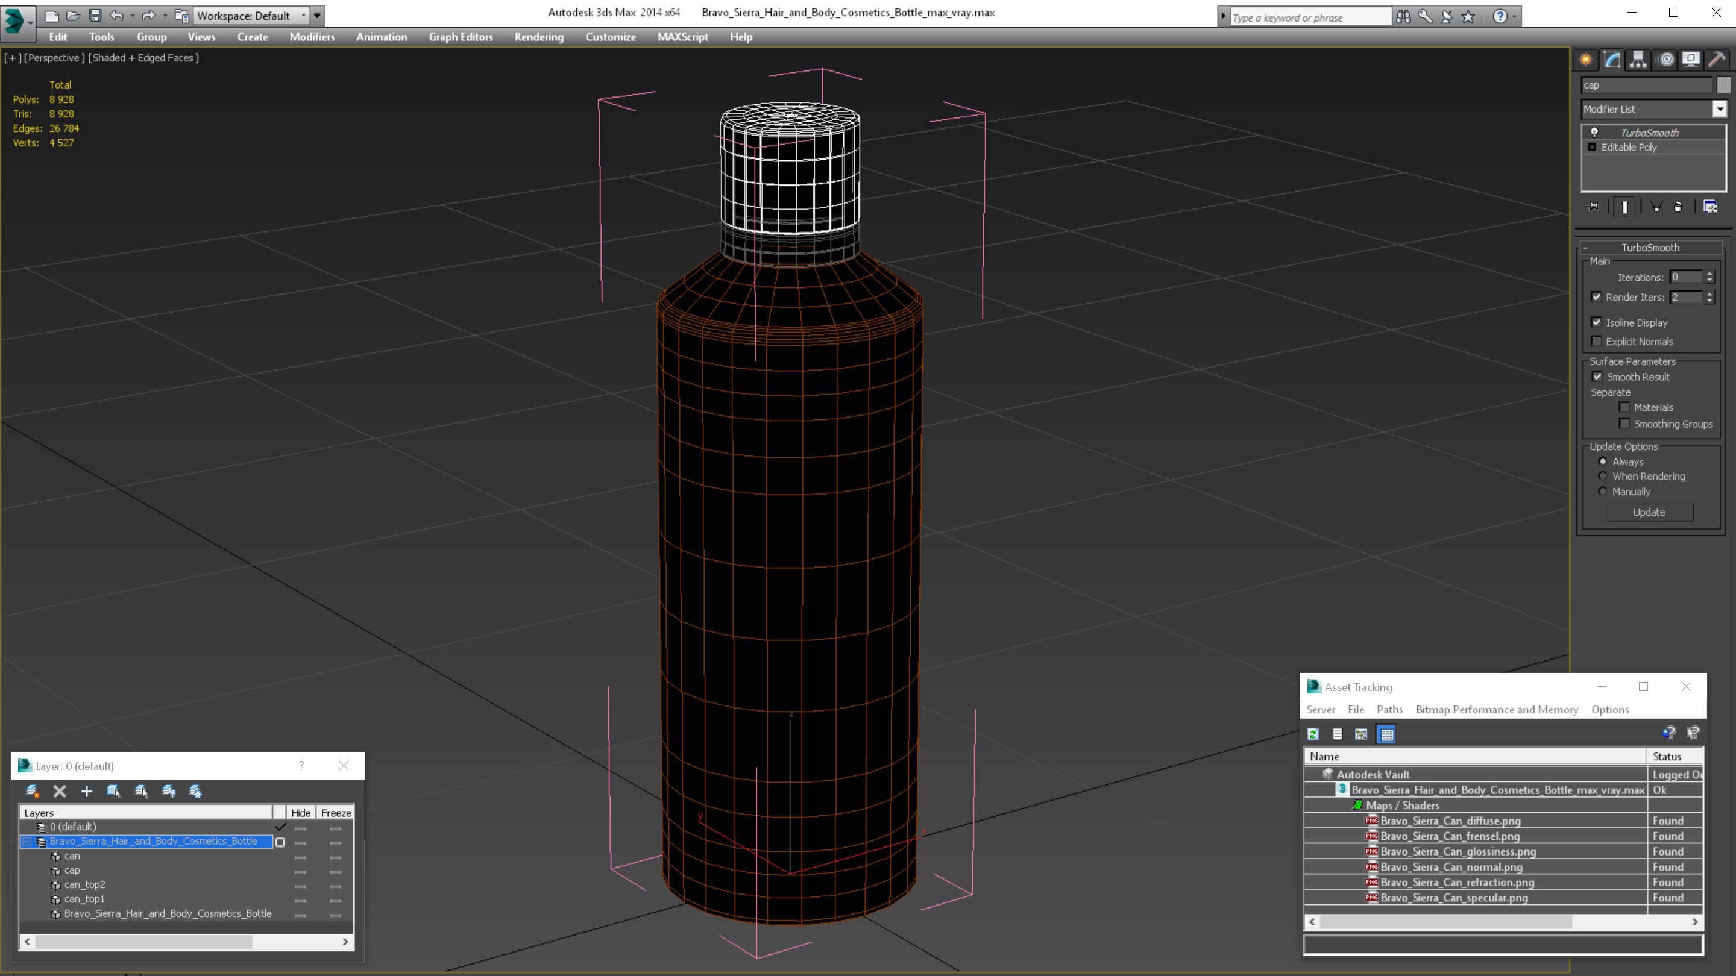The height and width of the screenshot is (976, 1736).
Task: Click the Update button in TurboSmooth
Action: click(x=1649, y=512)
